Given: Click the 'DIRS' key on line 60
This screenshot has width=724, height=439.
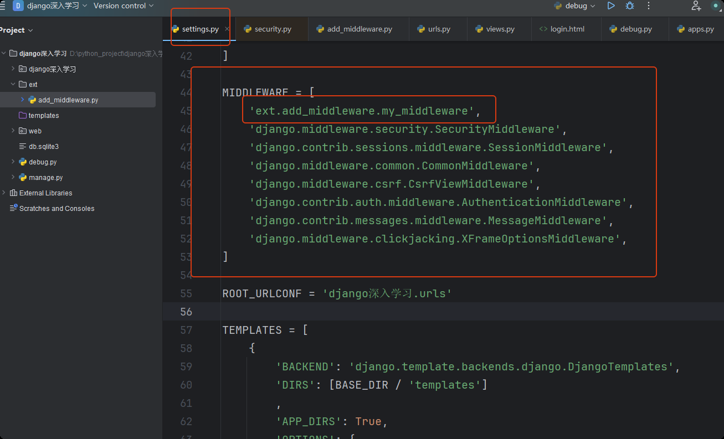Looking at the screenshot, I should (295, 385).
